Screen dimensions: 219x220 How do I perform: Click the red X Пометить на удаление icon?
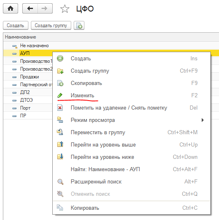tap(60, 108)
